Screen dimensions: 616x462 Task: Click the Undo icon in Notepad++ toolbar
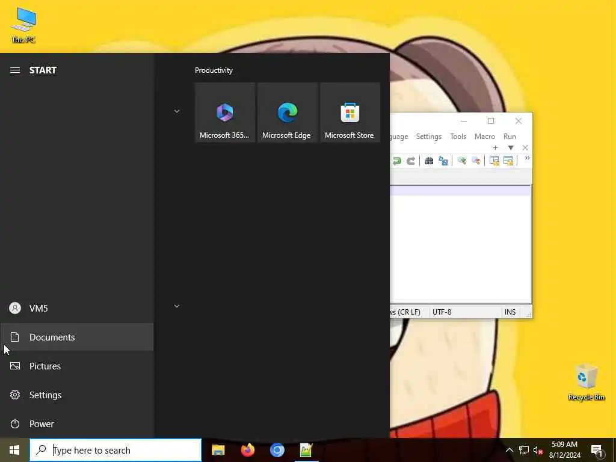click(397, 161)
